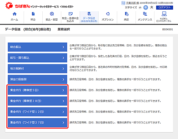Click the 地方税納付 description text

click(x=118, y=68)
